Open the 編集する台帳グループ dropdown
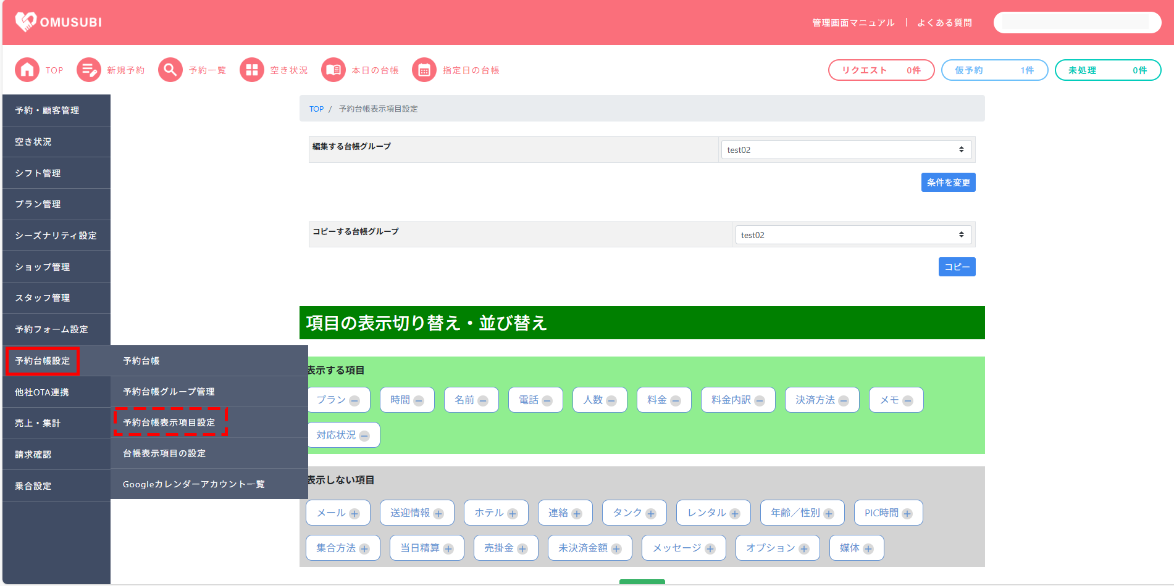The image size is (1174, 586). [846, 150]
